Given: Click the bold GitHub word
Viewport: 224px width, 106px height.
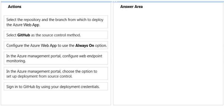Looking at the screenshot, I should (24, 35).
